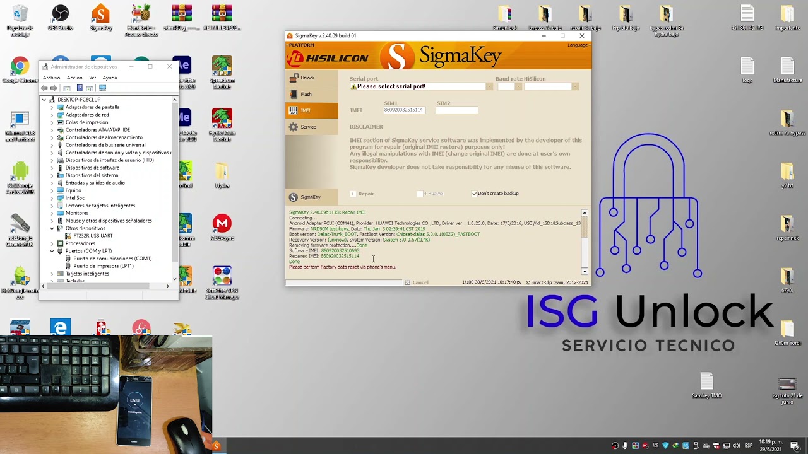Screen dimensions: 808x454
Task: Expand Procesadores node
Action: tap(52, 243)
